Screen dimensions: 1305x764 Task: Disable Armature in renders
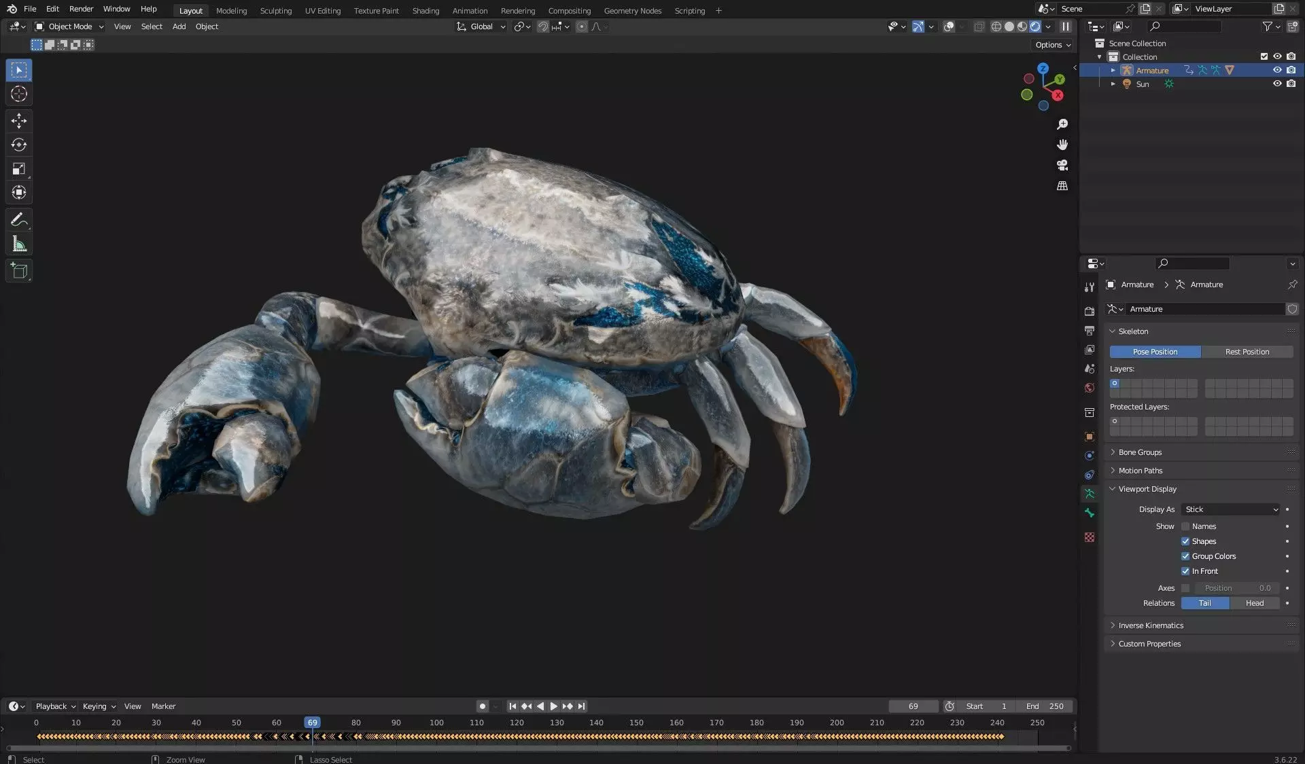click(x=1291, y=70)
